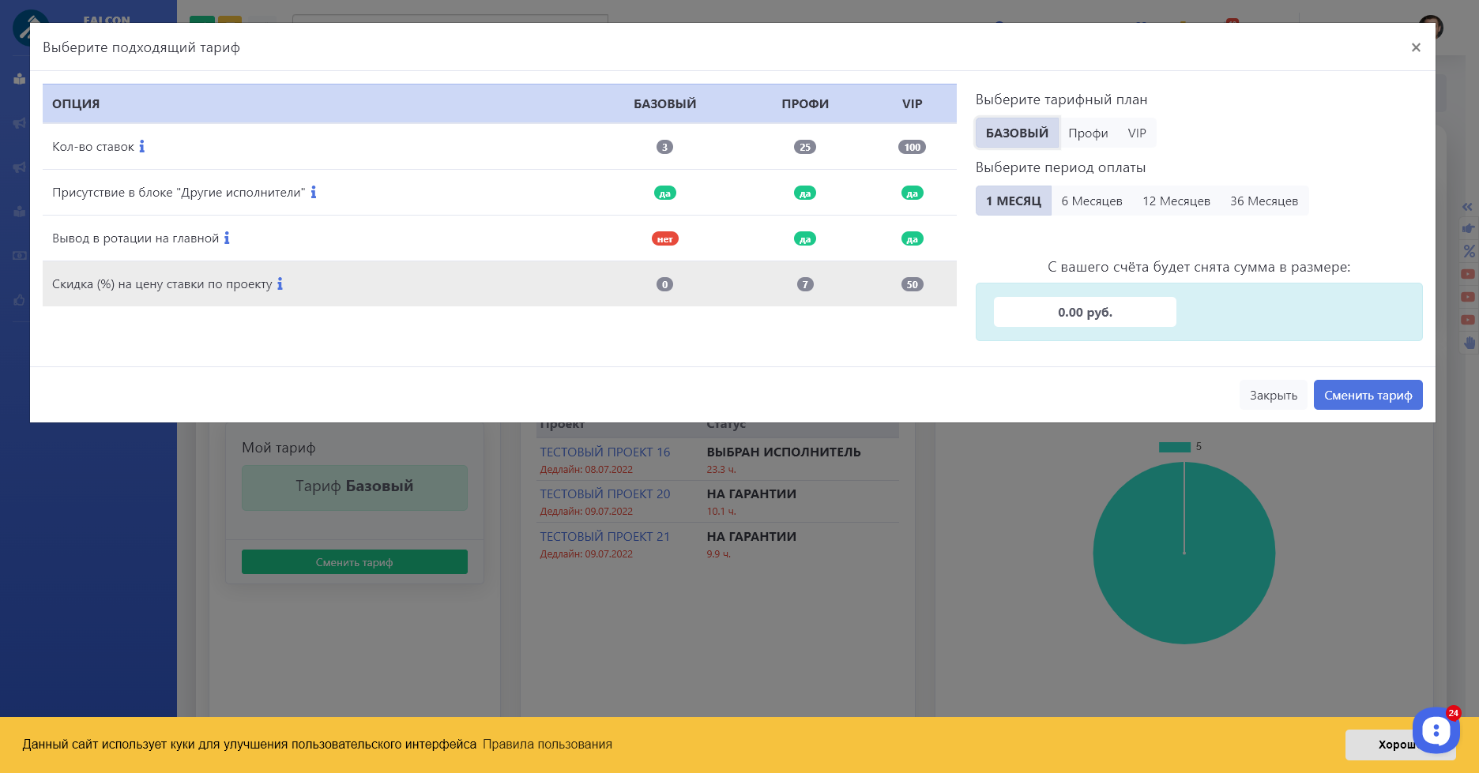Close the tariff dialog with X

[x=1416, y=47]
